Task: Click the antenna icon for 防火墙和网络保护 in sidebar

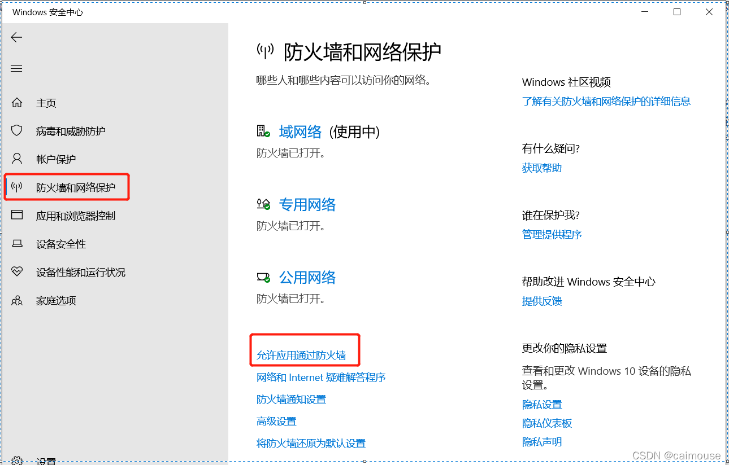Action: (x=17, y=187)
